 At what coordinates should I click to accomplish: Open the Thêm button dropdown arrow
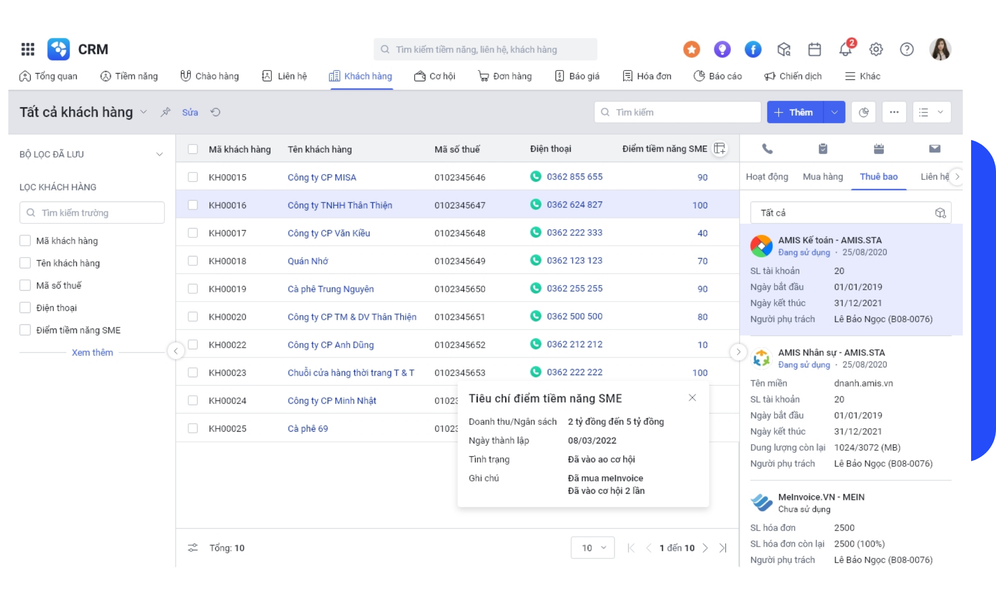[x=834, y=112]
